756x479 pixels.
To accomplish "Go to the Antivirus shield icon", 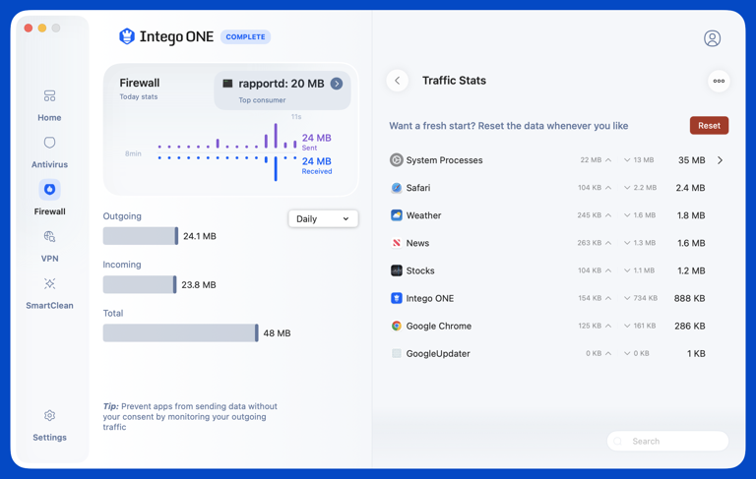I will (x=49, y=143).
